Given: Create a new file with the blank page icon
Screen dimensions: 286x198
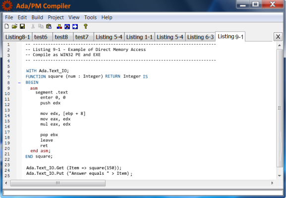Looking at the screenshot, I should pos(7,26).
